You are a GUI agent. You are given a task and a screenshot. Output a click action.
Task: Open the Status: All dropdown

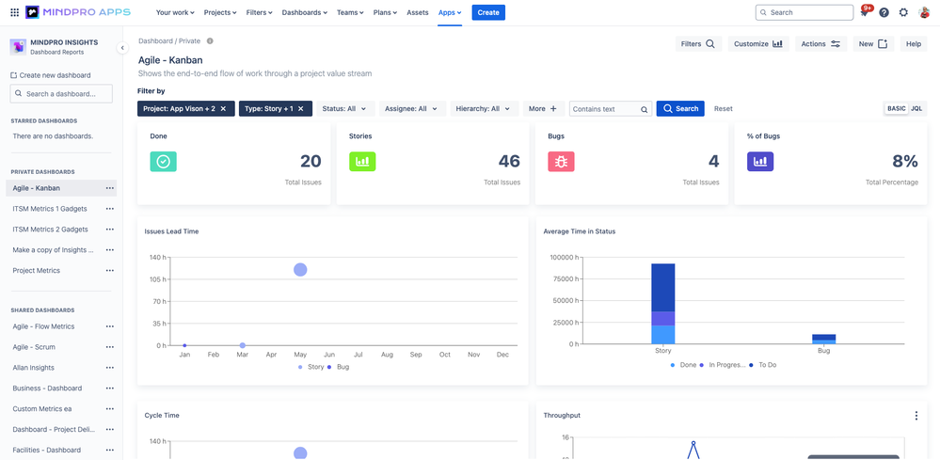[346, 108]
